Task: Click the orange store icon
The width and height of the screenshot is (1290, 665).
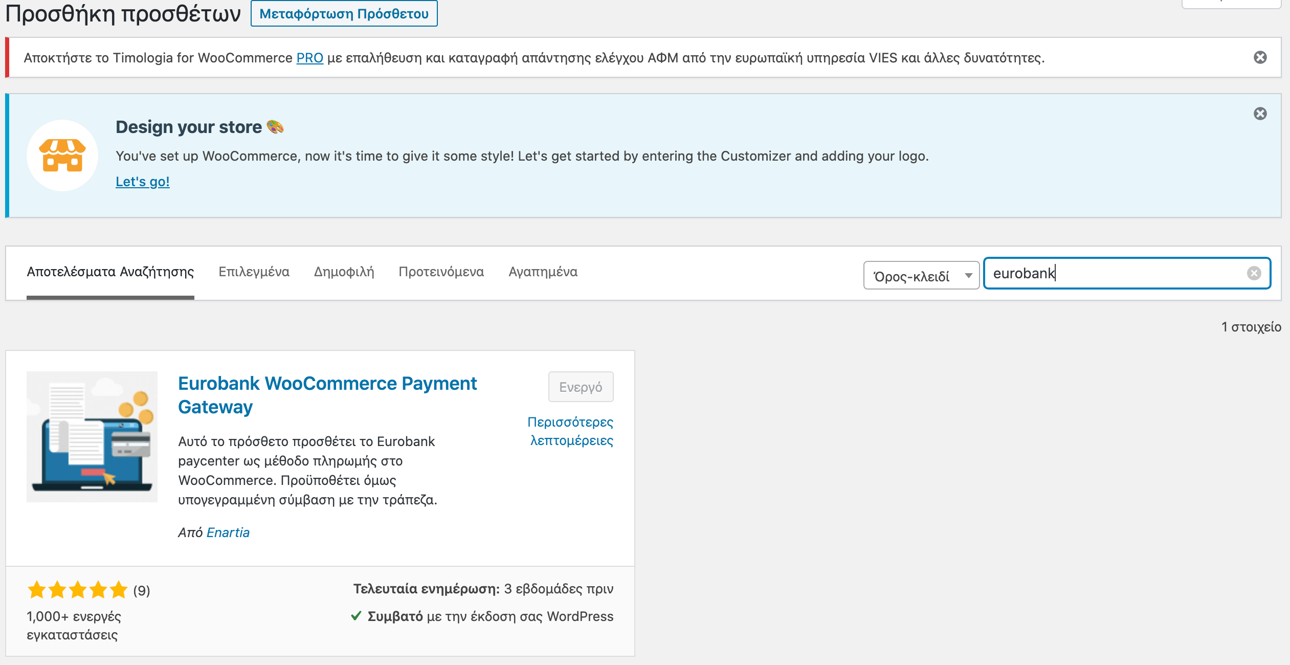Action: [62, 156]
